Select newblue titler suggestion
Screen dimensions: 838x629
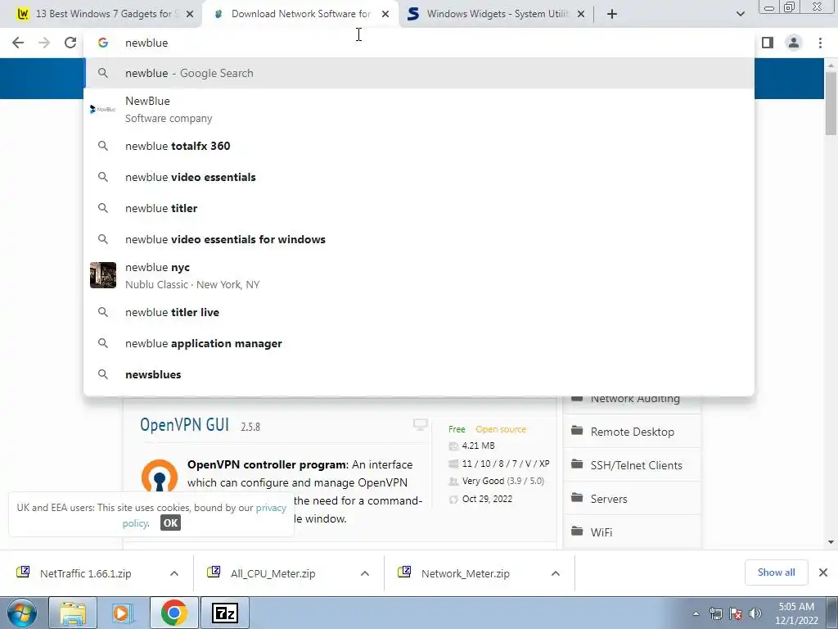tap(419, 208)
